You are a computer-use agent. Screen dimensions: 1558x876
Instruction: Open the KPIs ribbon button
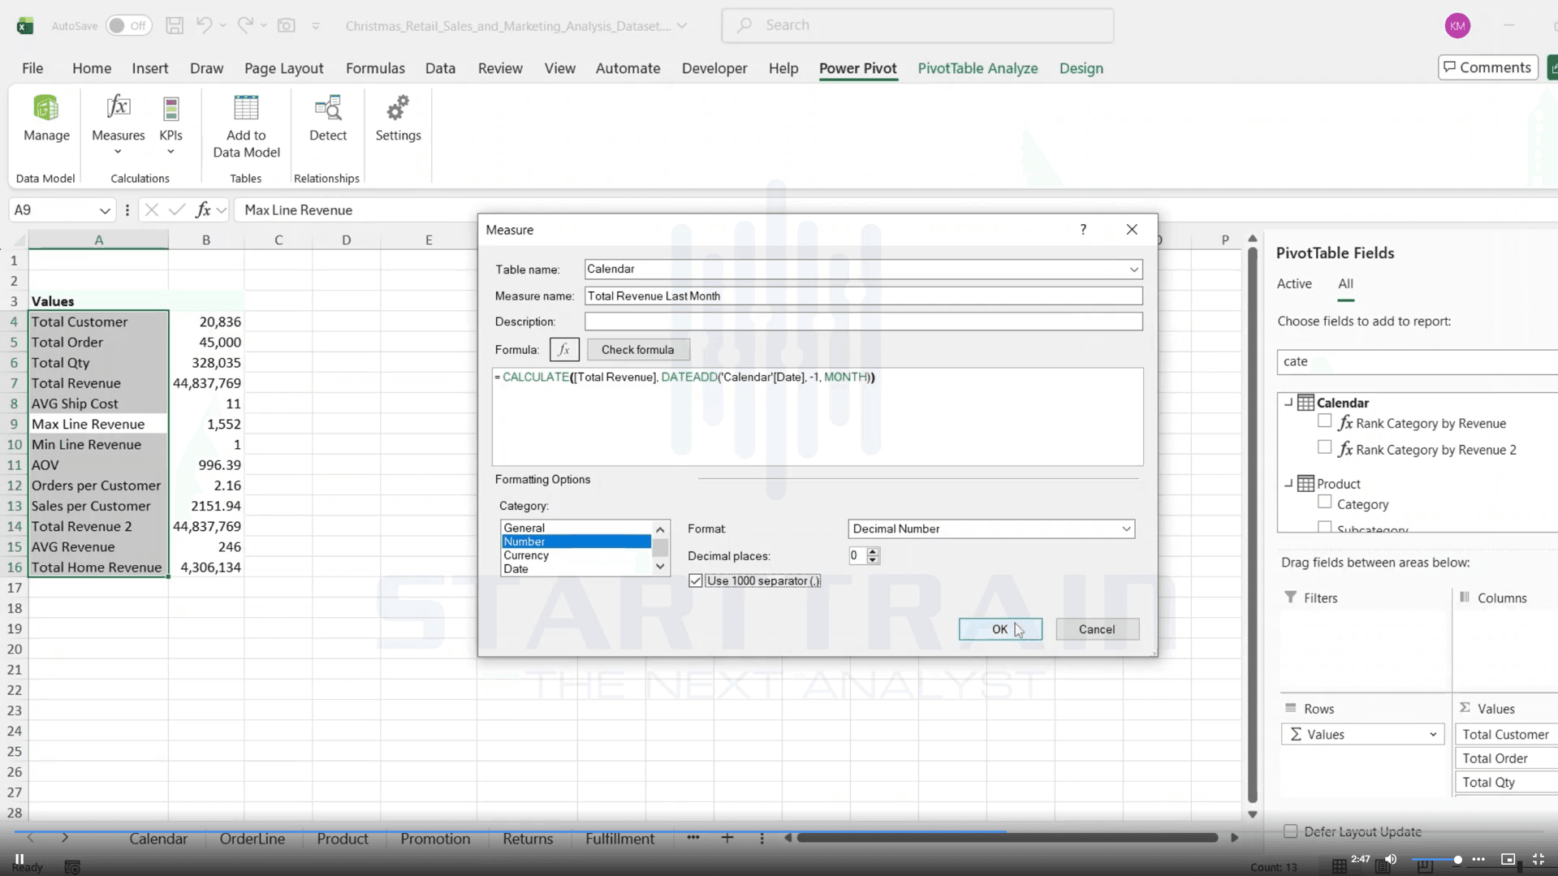coord(170,123)
